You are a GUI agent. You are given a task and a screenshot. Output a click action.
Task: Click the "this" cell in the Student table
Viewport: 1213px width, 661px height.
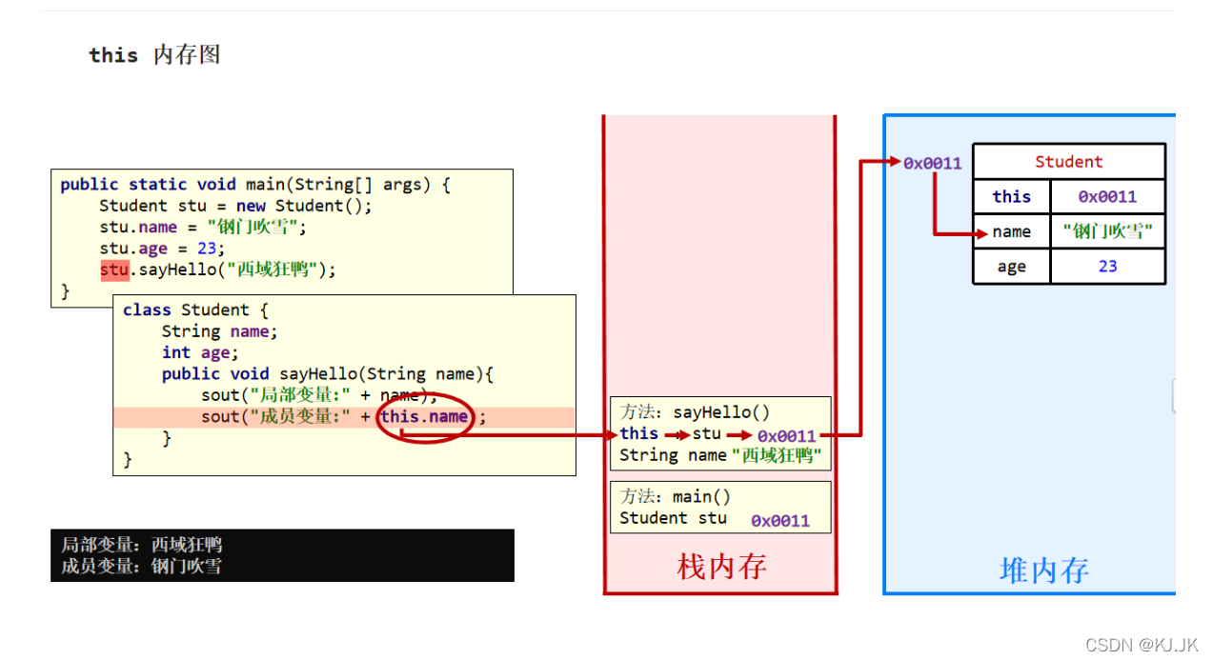(1012, 196)
